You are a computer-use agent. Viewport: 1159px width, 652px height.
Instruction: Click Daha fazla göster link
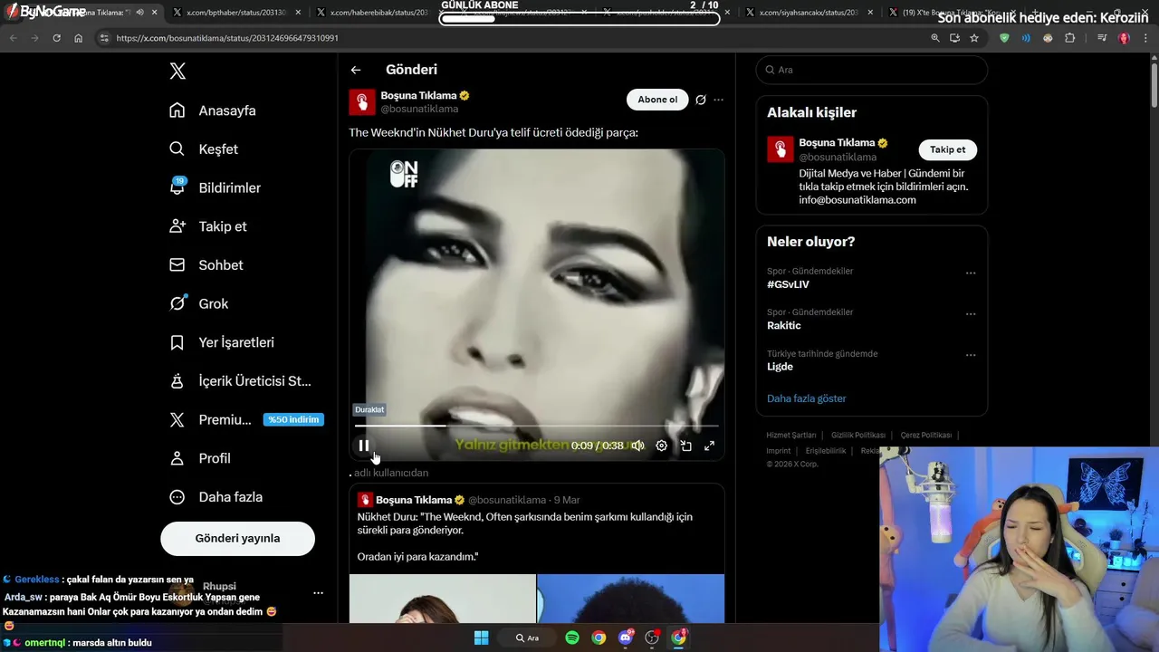pyautogui.click(x=806, y=398)
